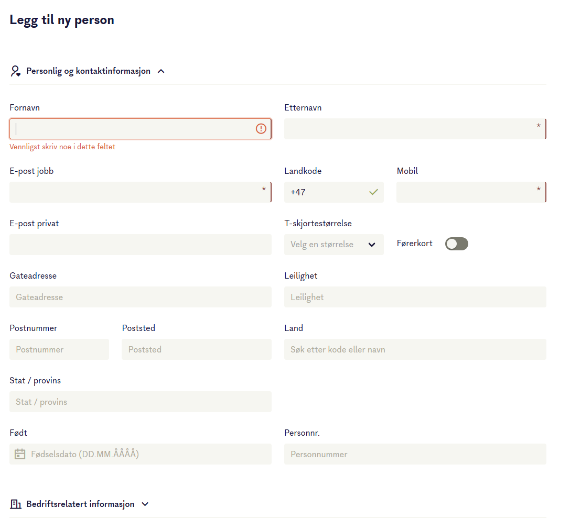This screenshot has height=530, width=570.
Task: Click into the E-post jobb field
Action: click(x=141, y=192)
